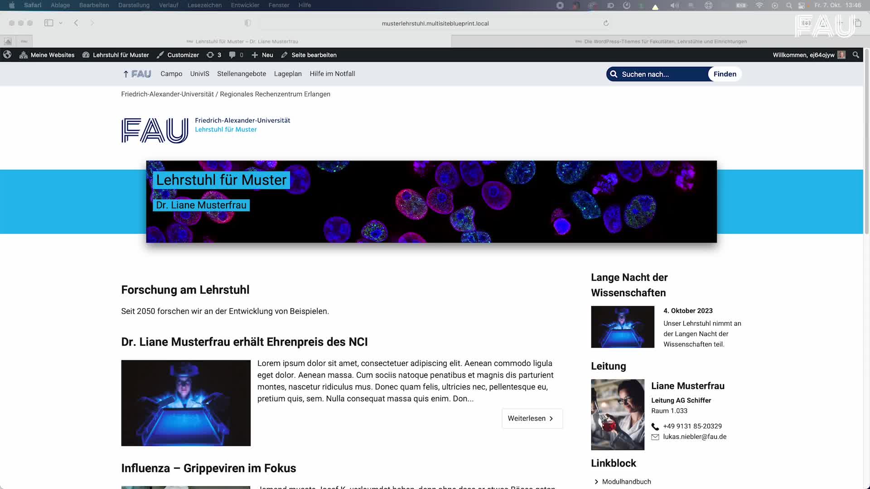This screenshot has height=489, width=870.
Task: Open the Weiterlesen link
Action: [532, 418]
